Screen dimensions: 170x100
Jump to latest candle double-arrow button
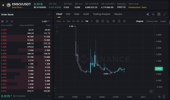point(151,91)
